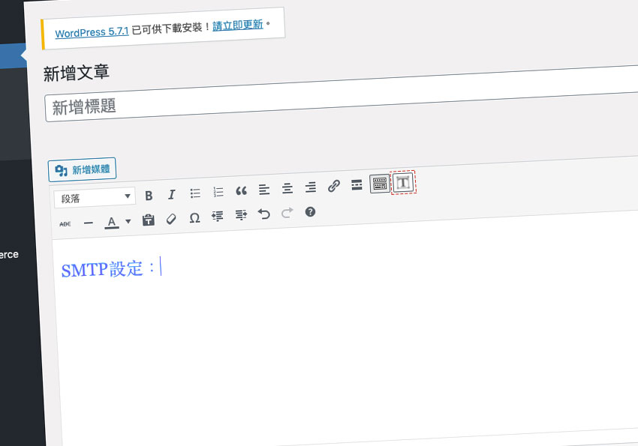
Task: Insert a special character (Omega)
Action: coord(194,217)
